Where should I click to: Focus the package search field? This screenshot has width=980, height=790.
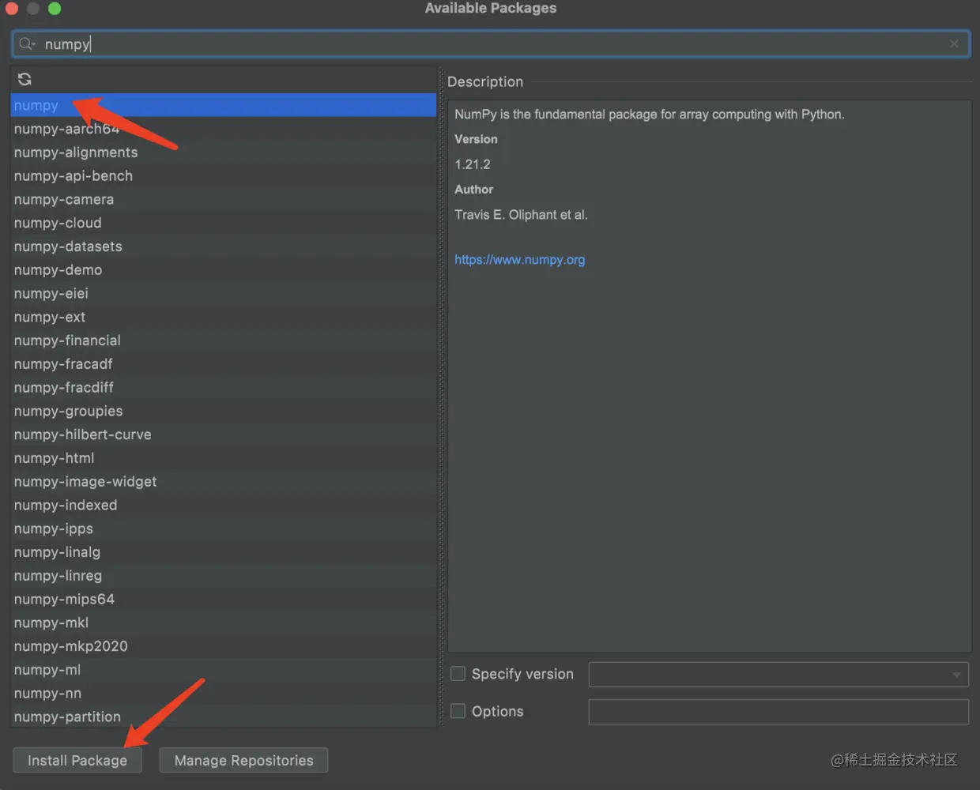click(490, 44)
